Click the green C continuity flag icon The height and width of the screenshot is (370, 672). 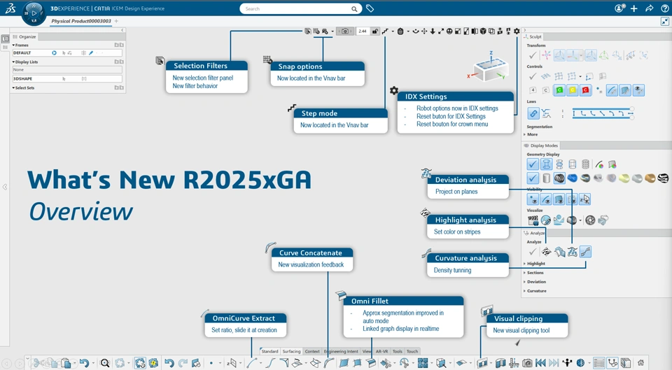(x=559, y=90)
